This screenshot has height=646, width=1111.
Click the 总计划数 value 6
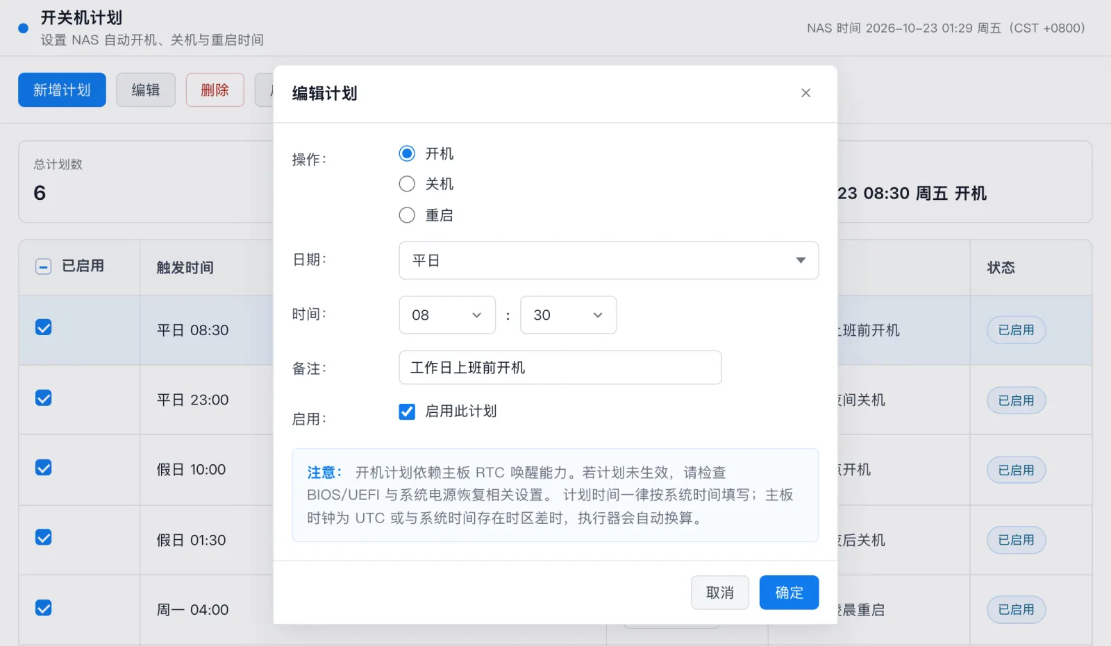click(40, 193)
